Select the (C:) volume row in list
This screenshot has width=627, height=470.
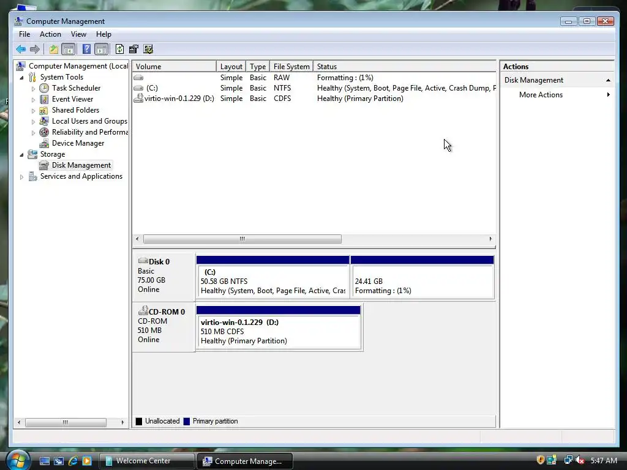click(314, 88)
